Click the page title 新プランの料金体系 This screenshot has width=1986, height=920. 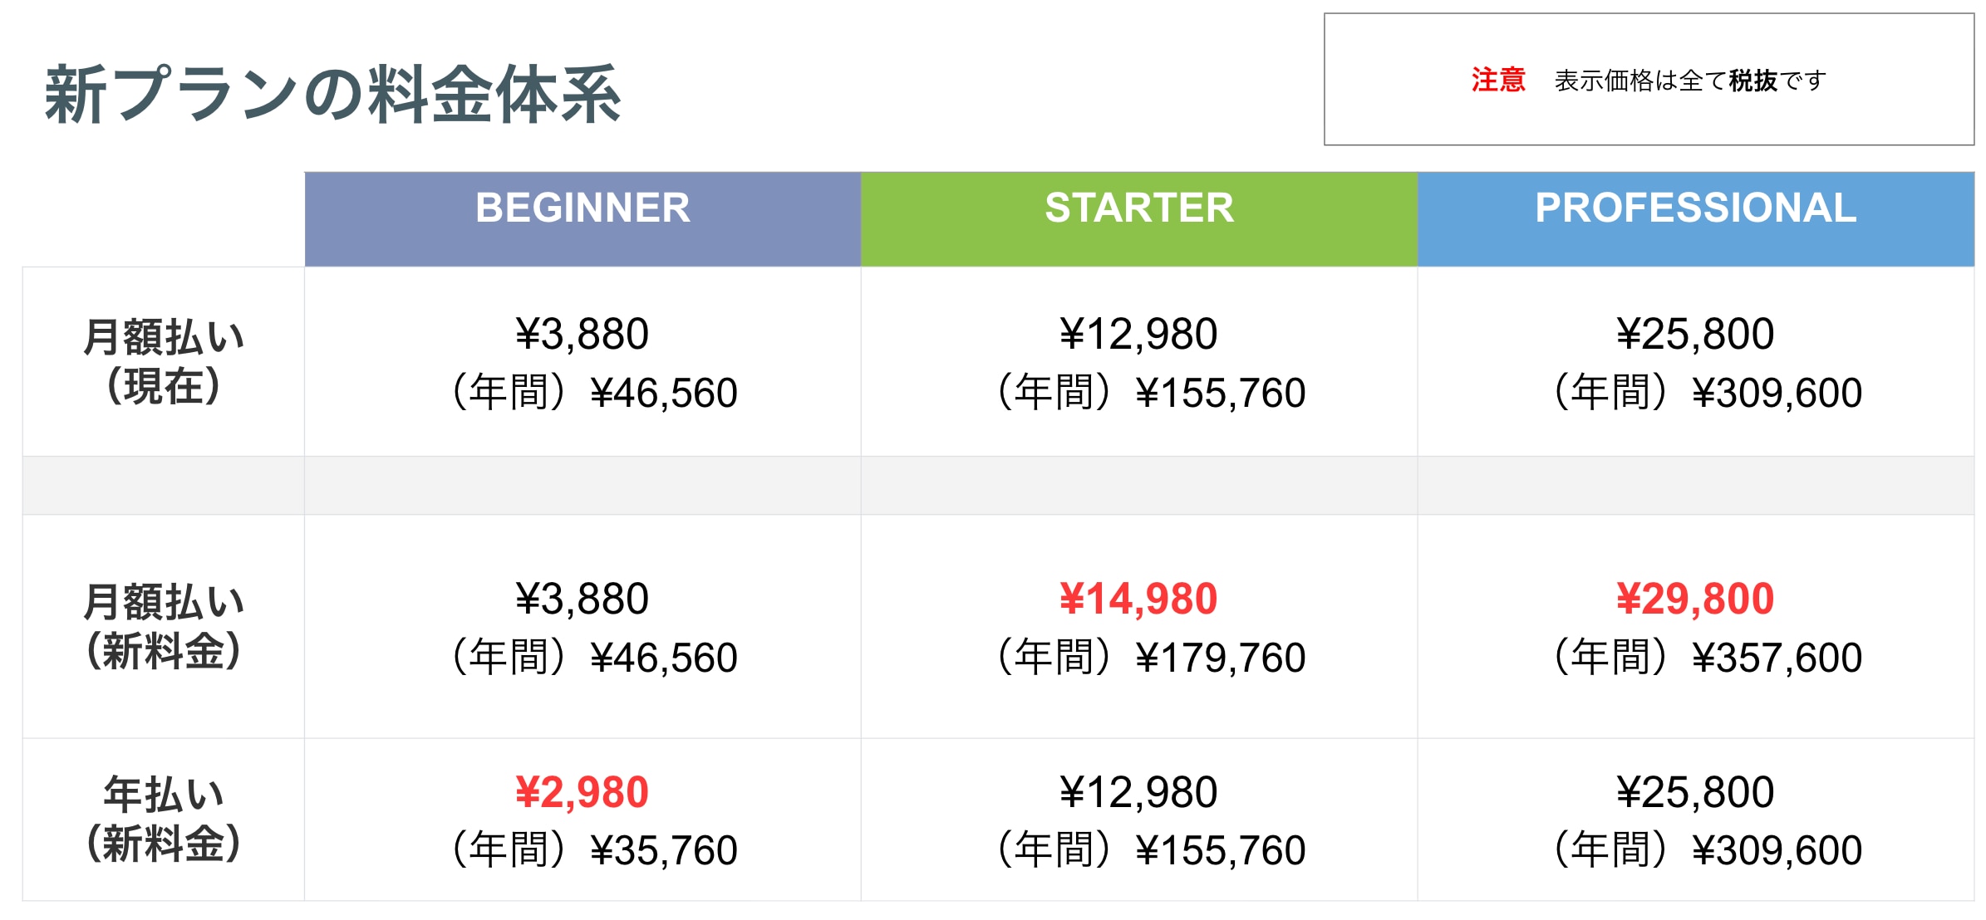point(332,95)
